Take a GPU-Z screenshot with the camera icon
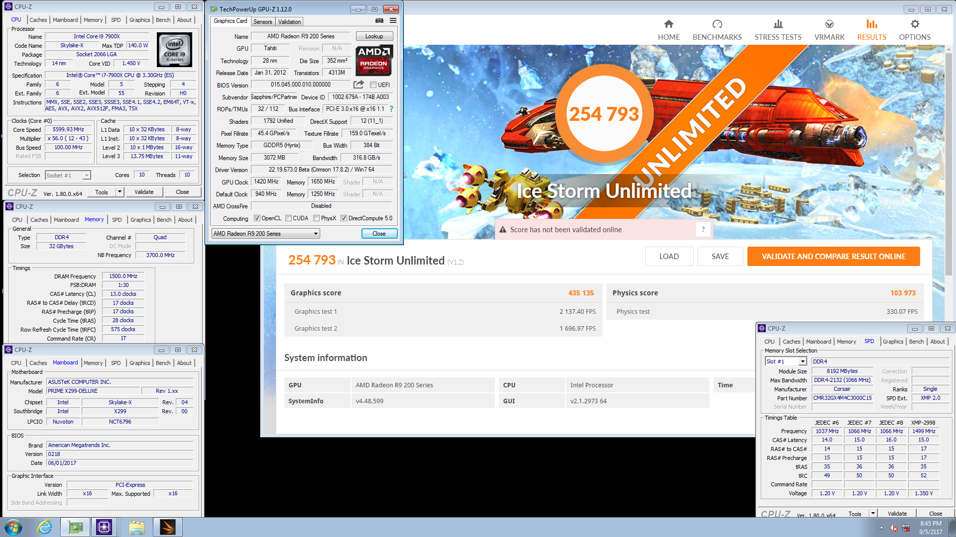The width and height of the screenshot is (956, 537). pyautogui.click(x=379, y=21)
